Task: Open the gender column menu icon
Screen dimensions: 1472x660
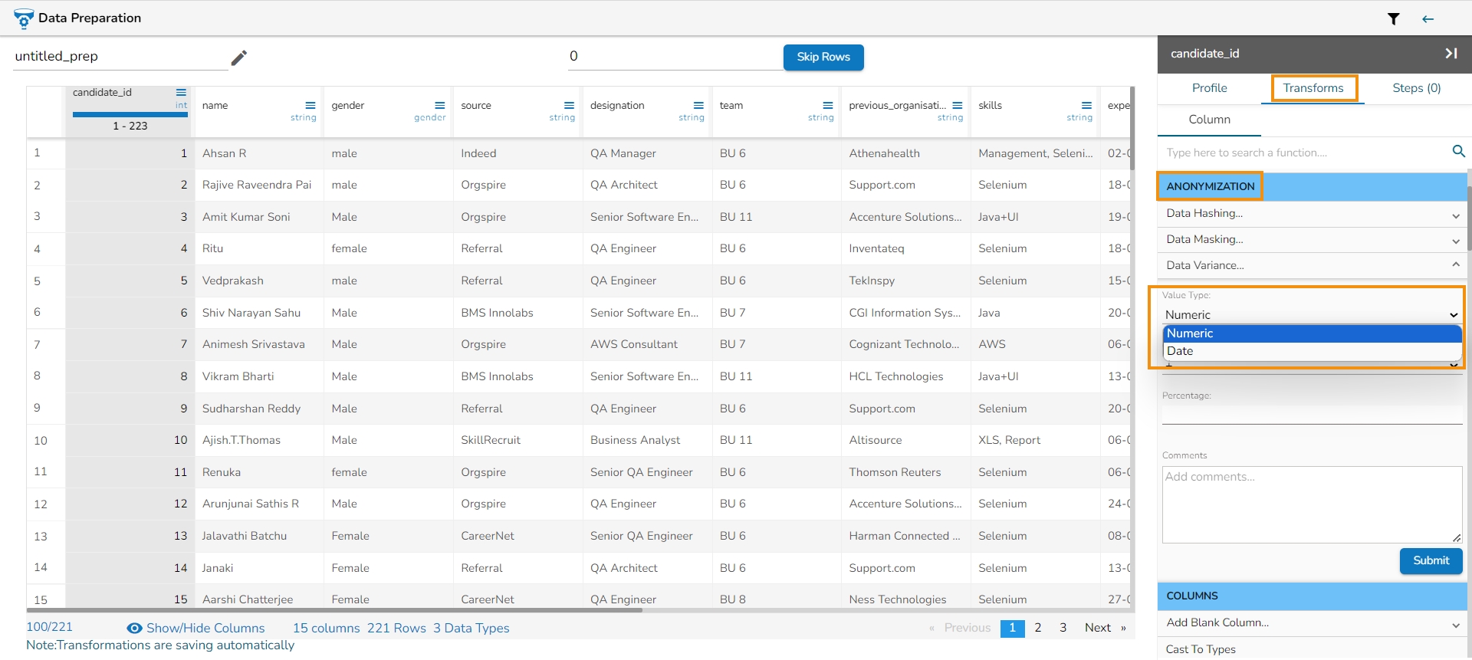Action: tap(439, 106)
